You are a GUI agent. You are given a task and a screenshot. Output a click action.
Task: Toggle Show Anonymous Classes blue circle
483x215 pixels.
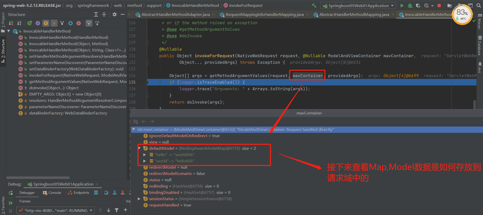pos(71,23)
